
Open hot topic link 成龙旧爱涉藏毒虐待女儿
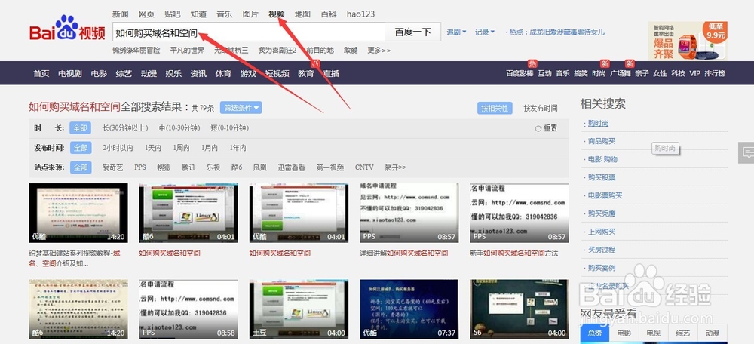coord(568,32)
